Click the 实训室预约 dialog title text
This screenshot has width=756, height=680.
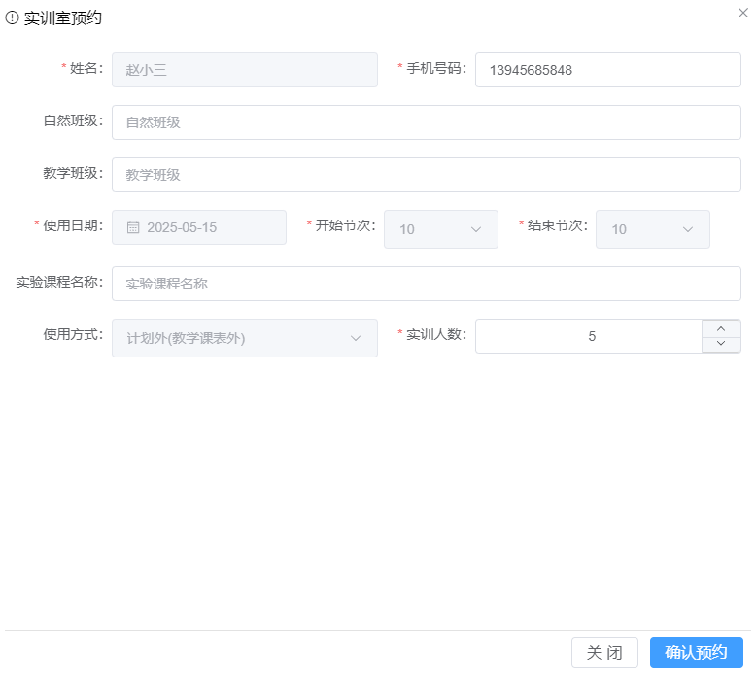62,17
